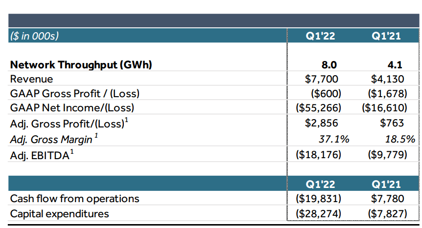Screen dimensions: 422x228
Task: Click the Q1'21 Revenue figure $4,130
Action: click(x=388, y=79)
